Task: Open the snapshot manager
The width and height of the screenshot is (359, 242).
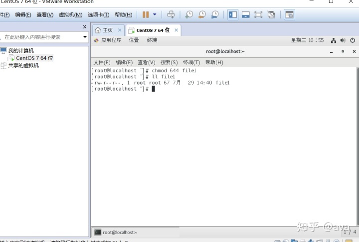Action: [215, 14]
